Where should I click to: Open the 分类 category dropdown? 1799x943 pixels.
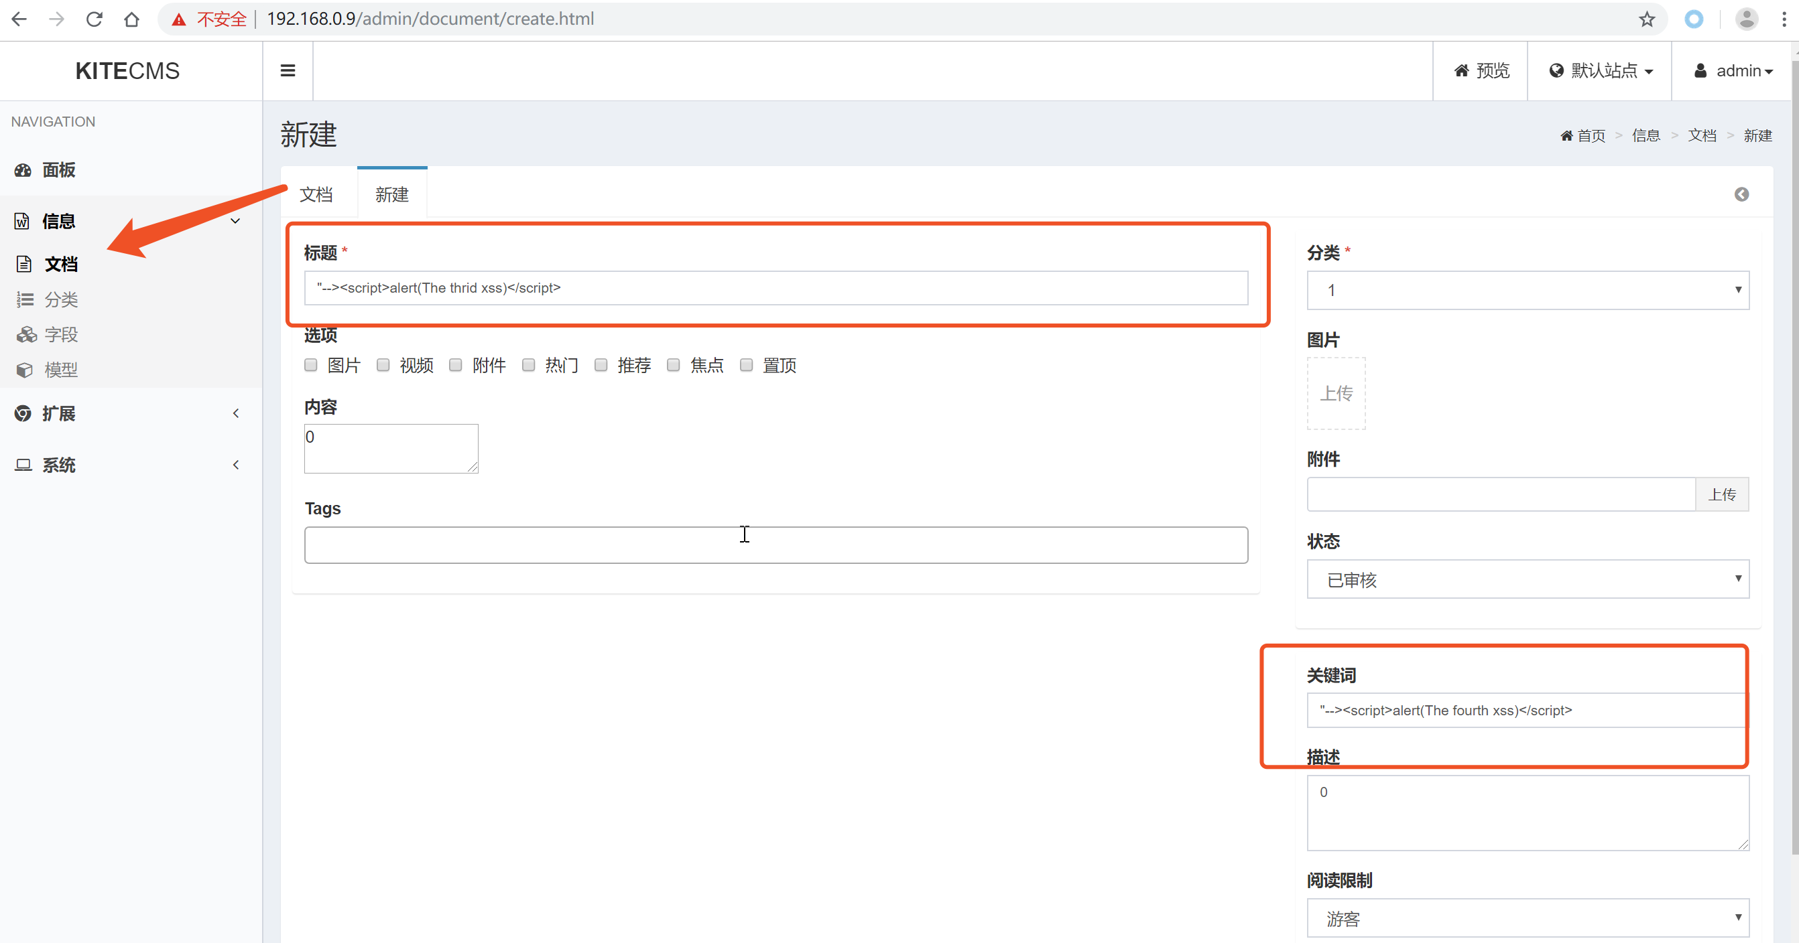(x=1528, y=290)
